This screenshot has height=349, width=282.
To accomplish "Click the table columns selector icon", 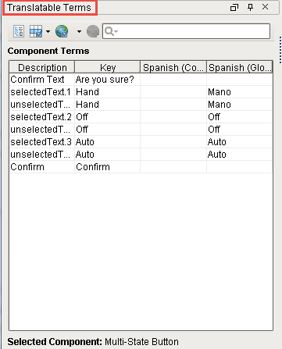I will pos(36,31).
